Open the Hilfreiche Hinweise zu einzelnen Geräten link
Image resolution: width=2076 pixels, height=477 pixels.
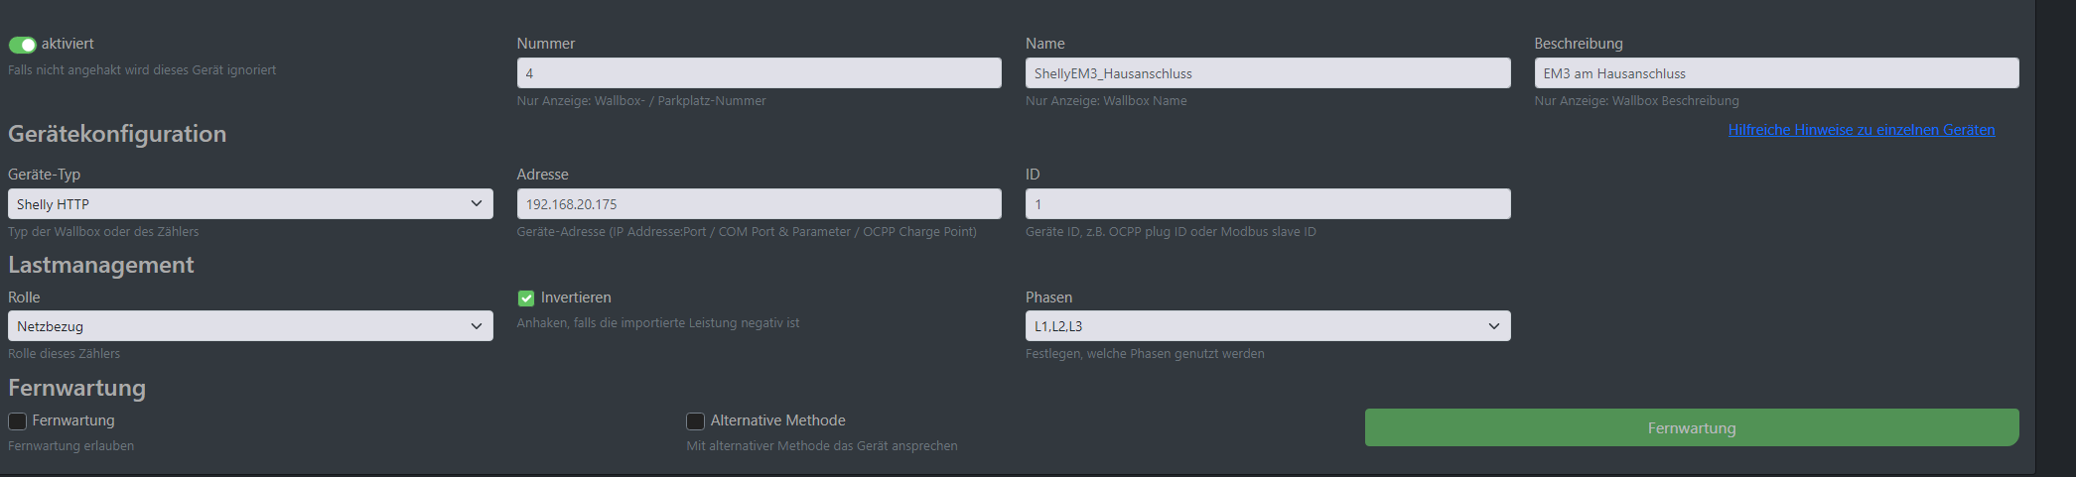(1861, 130)
